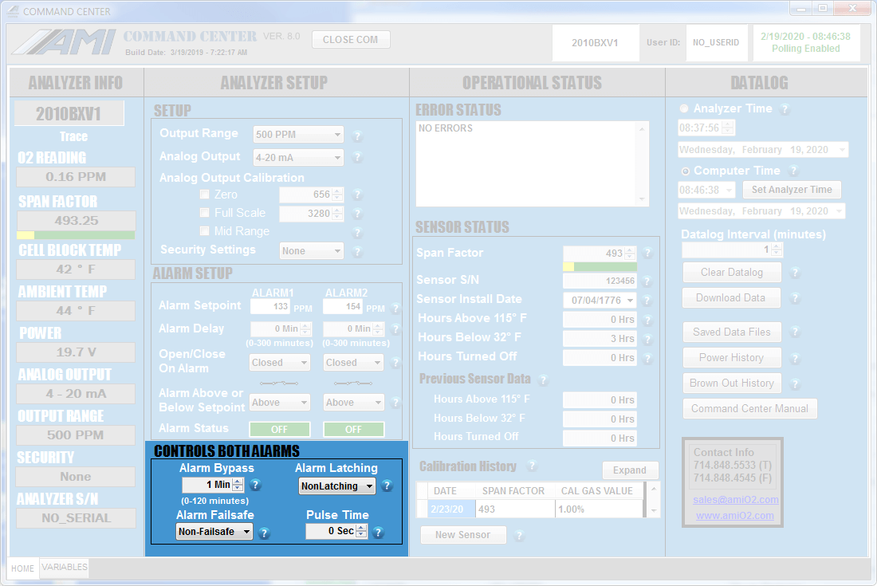Open ALARM2 Above/Below setpoint dropdown

(353, 402)
